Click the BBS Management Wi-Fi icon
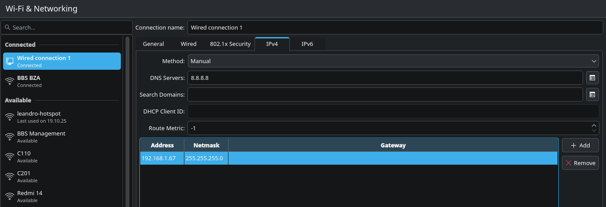 (10, 137)
